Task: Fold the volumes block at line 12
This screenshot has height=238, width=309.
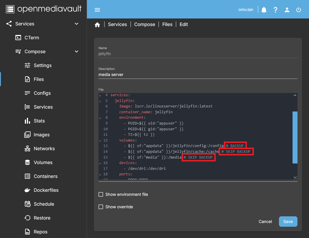Action: [x=100, y=141]
